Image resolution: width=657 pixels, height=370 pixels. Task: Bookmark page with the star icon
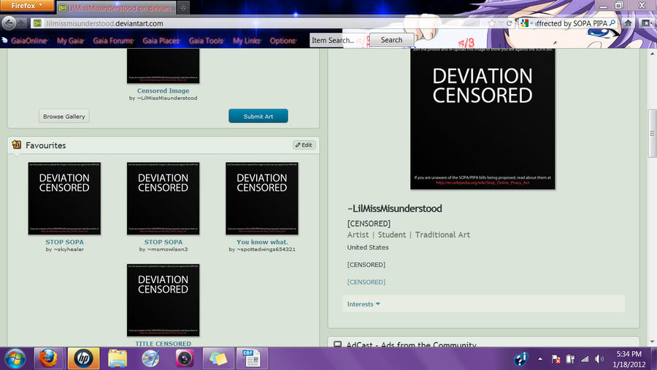[x=492, y=23]
